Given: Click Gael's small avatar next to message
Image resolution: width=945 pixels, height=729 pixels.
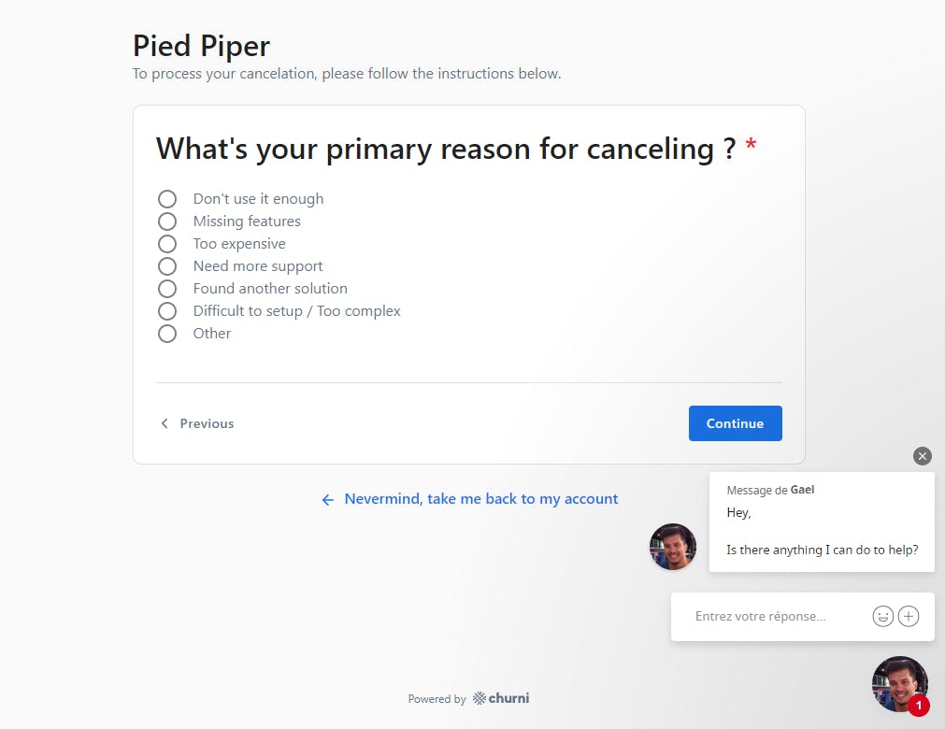Looking at the screenshot, I should tap(673, 547).
